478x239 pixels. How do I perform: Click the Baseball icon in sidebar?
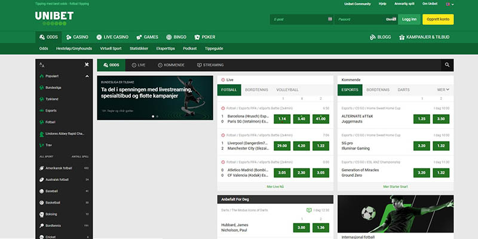pos(42,191)
